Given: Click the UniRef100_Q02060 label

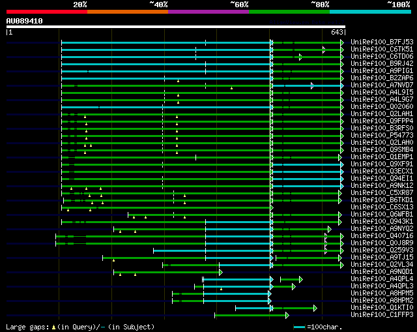Looking at the screenshot, I should tap(382, 107).
